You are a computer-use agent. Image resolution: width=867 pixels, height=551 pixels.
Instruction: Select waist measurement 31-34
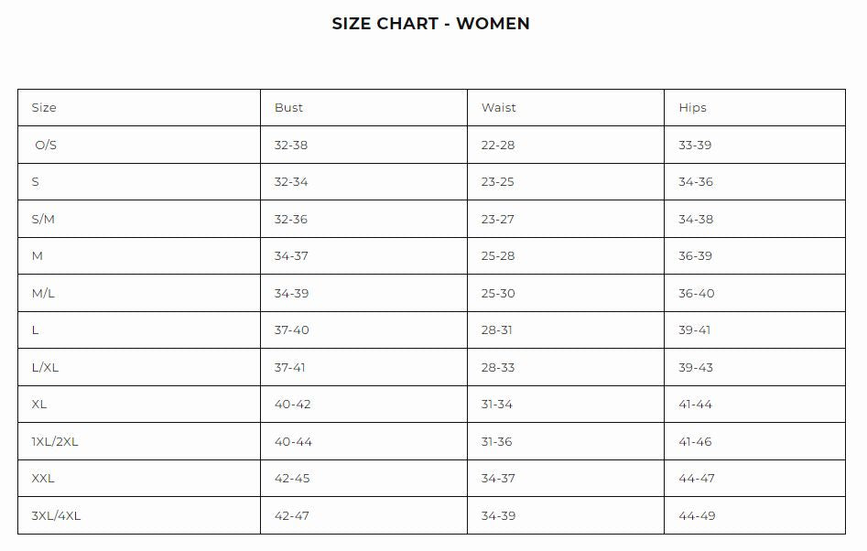(497, 405)
